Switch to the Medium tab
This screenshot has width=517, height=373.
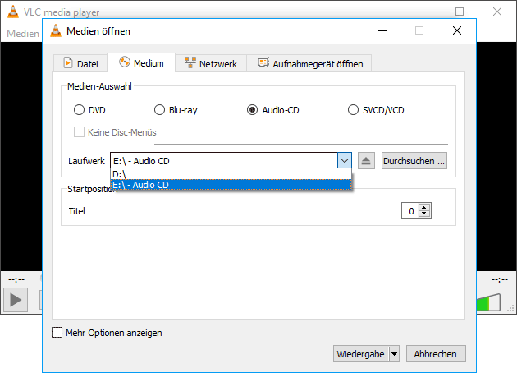pyautogui.click(x=141, y=62)
